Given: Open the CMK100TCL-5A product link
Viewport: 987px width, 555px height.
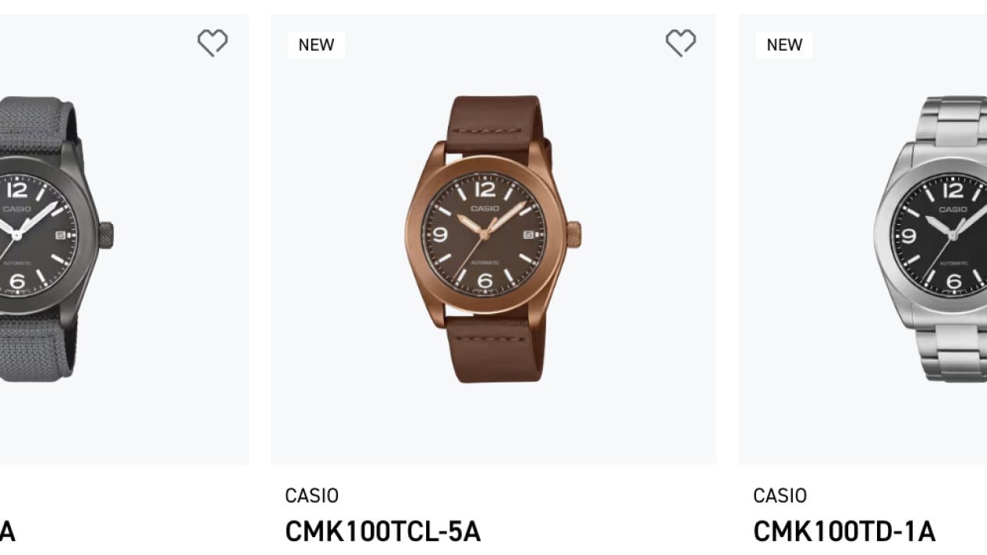Looking at the screenshot, I should [x=382, y=532].
